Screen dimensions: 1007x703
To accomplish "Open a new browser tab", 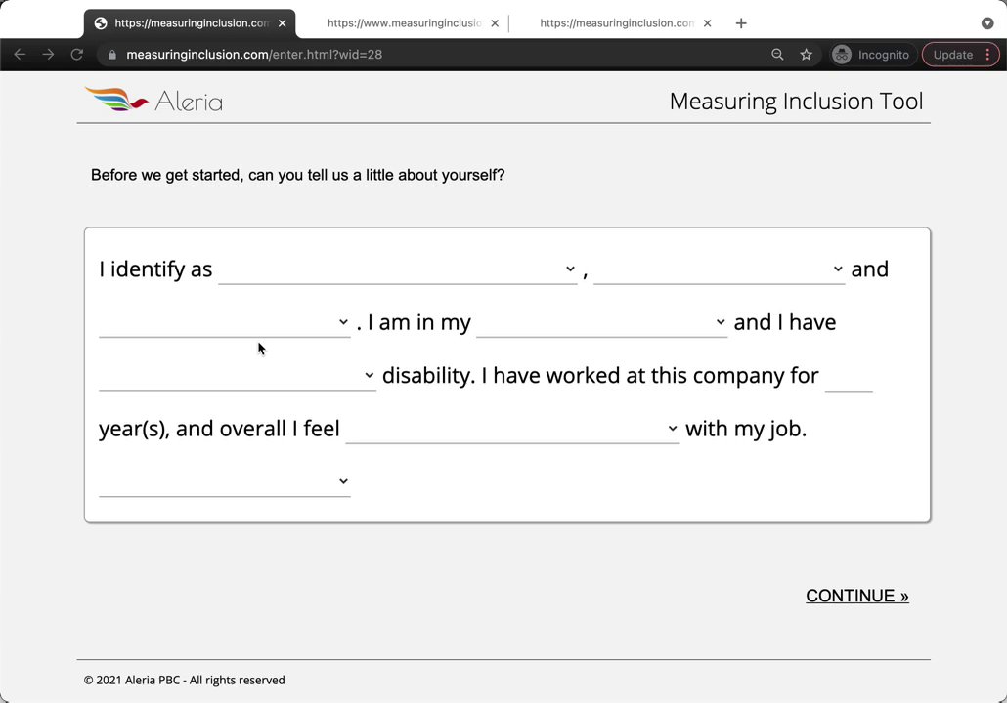I will [741, 22].
